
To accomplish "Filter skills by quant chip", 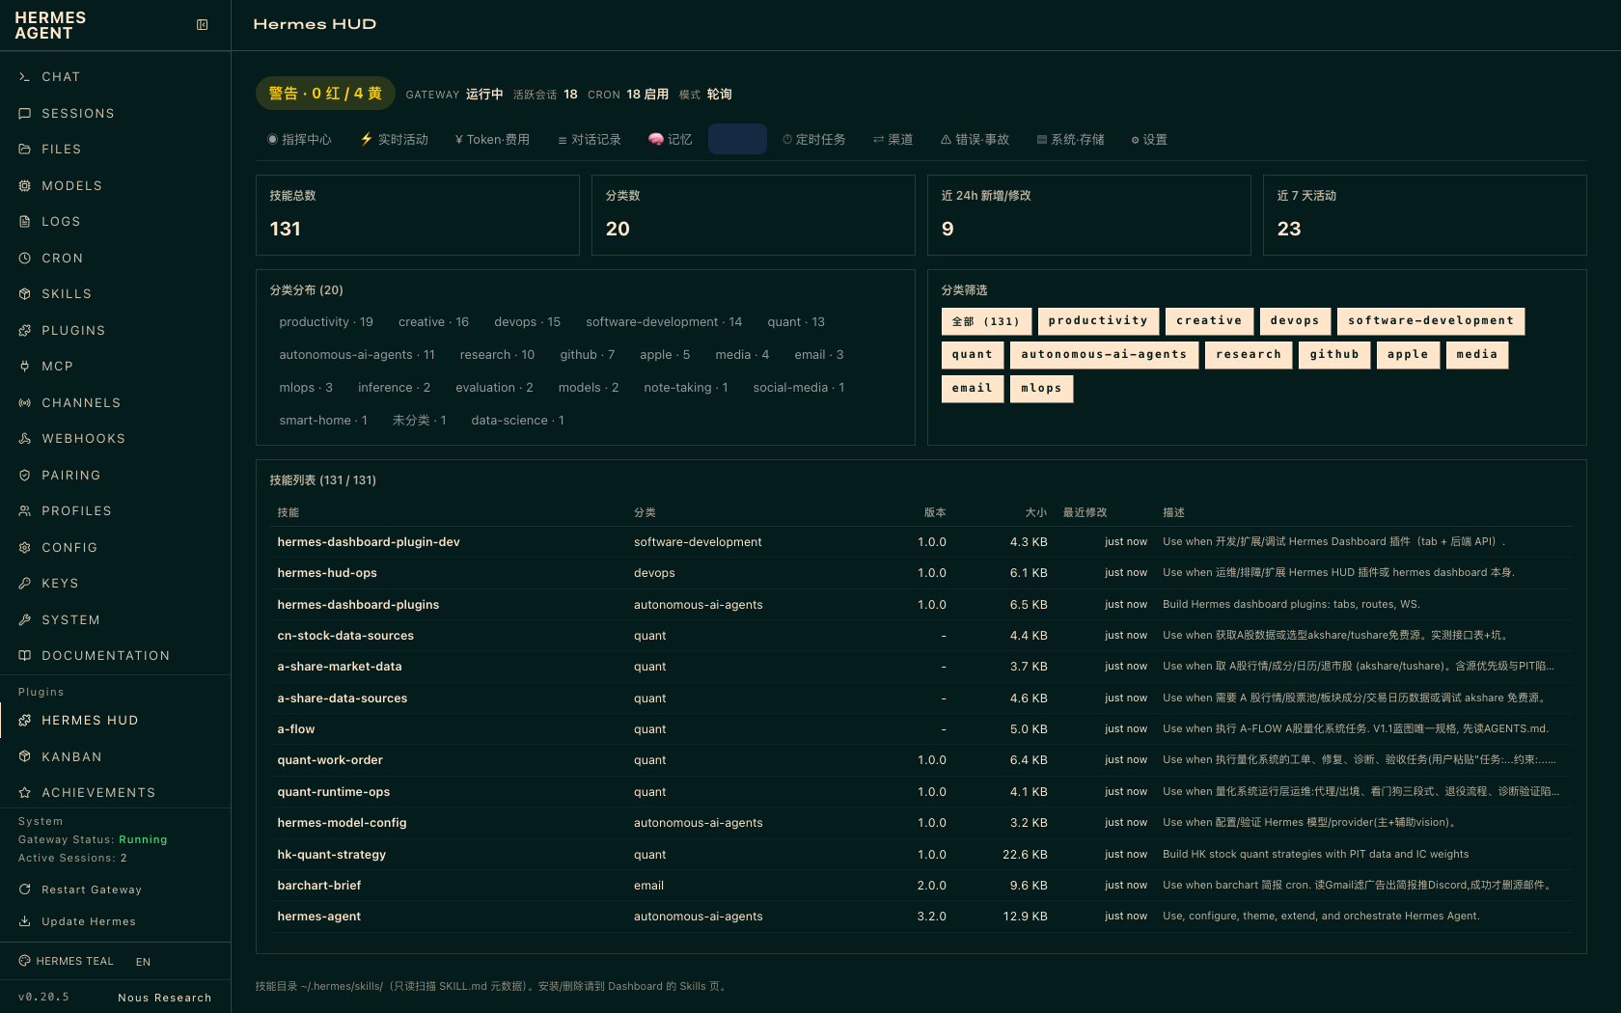I will point(973,355).
